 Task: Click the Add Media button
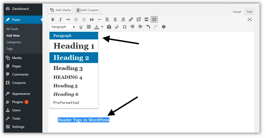[x=60, y=10]
